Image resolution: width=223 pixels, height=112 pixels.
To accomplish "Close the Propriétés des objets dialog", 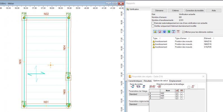I will point(203,76).
